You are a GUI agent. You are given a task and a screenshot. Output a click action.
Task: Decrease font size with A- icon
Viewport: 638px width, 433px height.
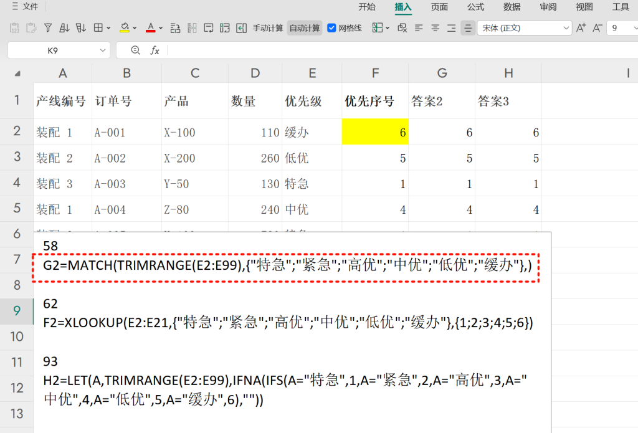[x=597, y=27]
